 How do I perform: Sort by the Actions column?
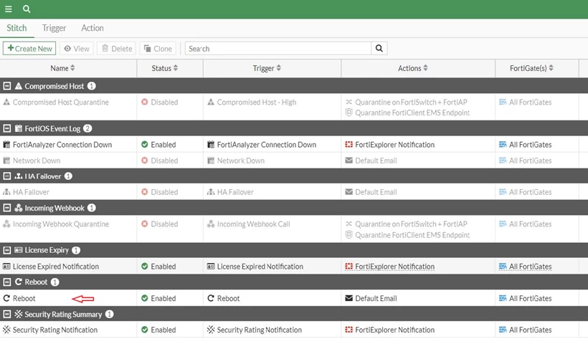click(x=412, y=68)
